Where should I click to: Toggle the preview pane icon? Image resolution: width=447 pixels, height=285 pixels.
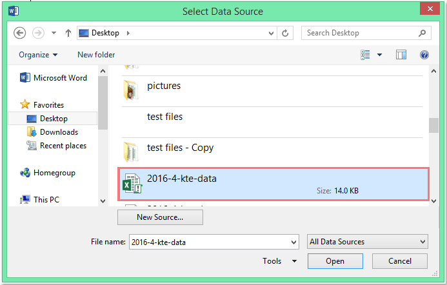401,55
